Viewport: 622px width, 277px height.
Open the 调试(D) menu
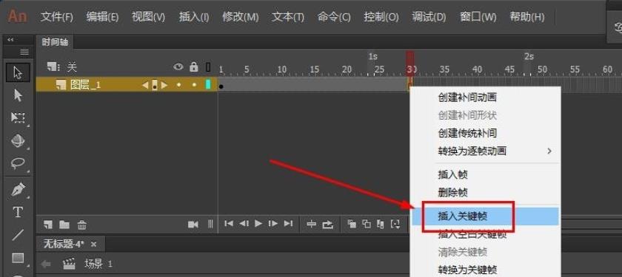(429, 17)
